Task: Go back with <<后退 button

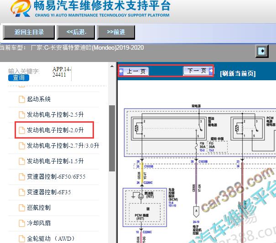Action: pos(76,32)
